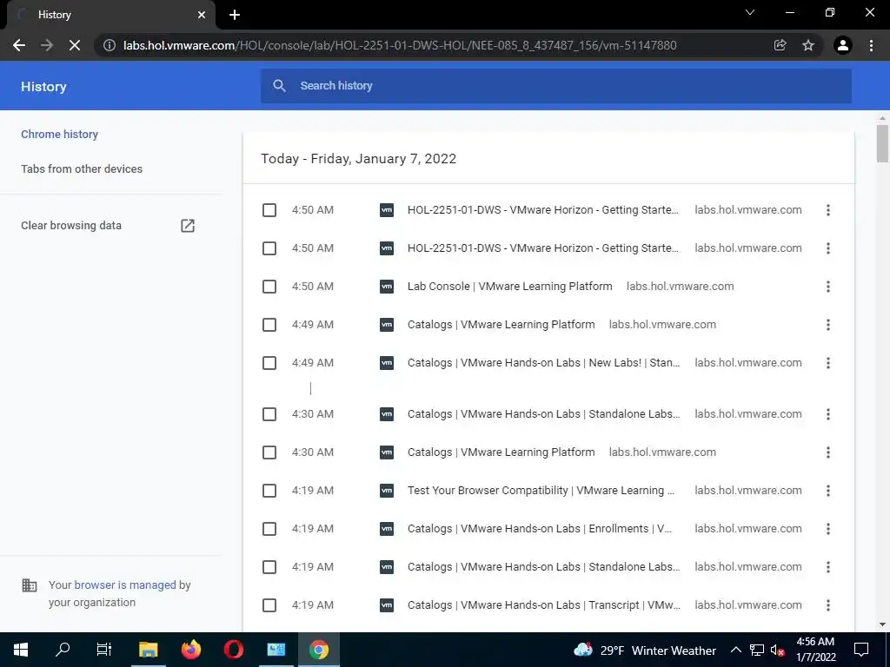Viewport: 890px width, 667px height.
Task: Tick checkbox for second 4:50 AM HOL-2251 entry
Action: click(269, 248)
